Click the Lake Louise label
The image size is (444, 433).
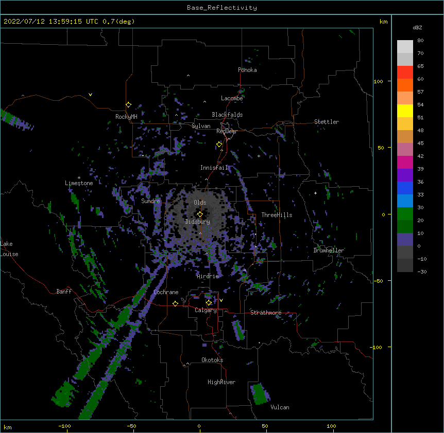point(9,249)
